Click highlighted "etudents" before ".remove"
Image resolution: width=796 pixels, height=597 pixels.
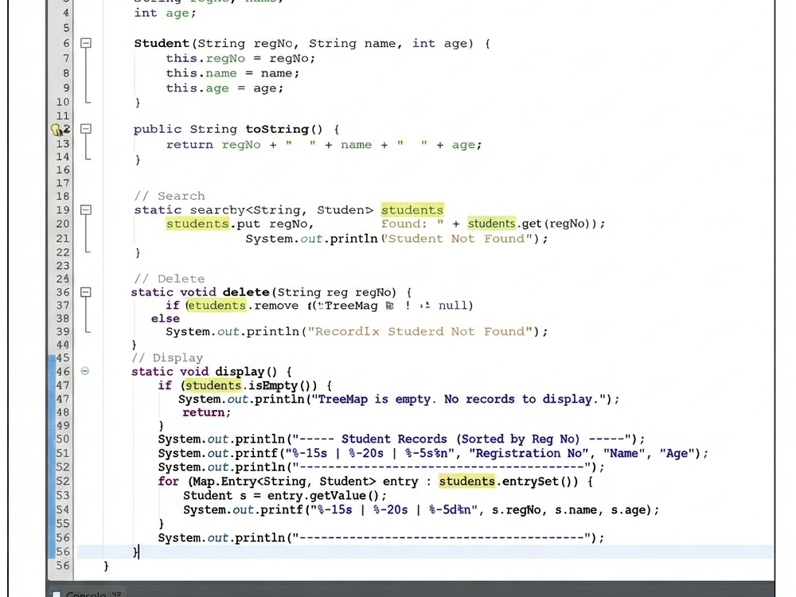[x=217, y=305]
